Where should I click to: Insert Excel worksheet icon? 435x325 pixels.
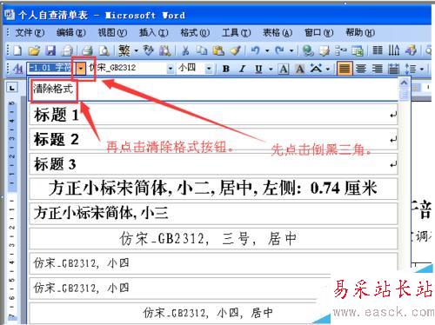click(358, 50)
